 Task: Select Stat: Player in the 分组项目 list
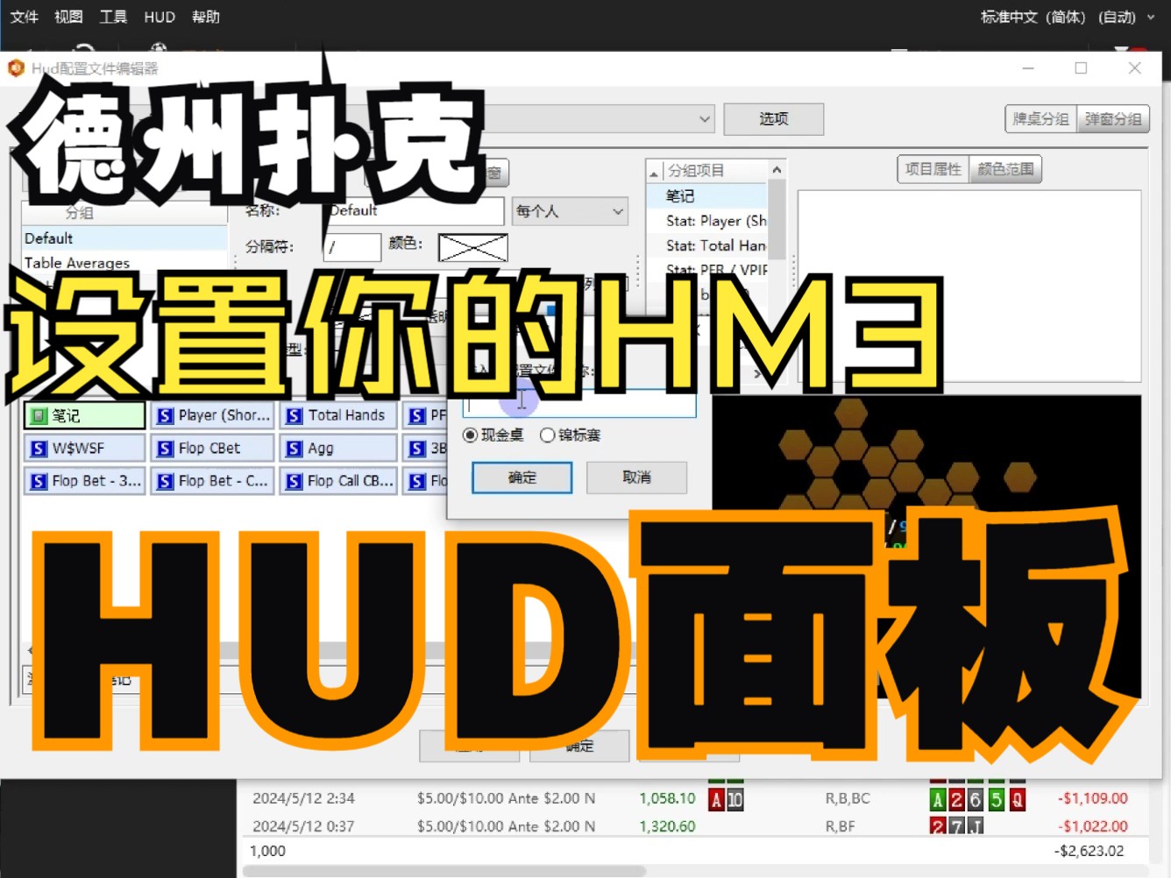click(706, 221)
